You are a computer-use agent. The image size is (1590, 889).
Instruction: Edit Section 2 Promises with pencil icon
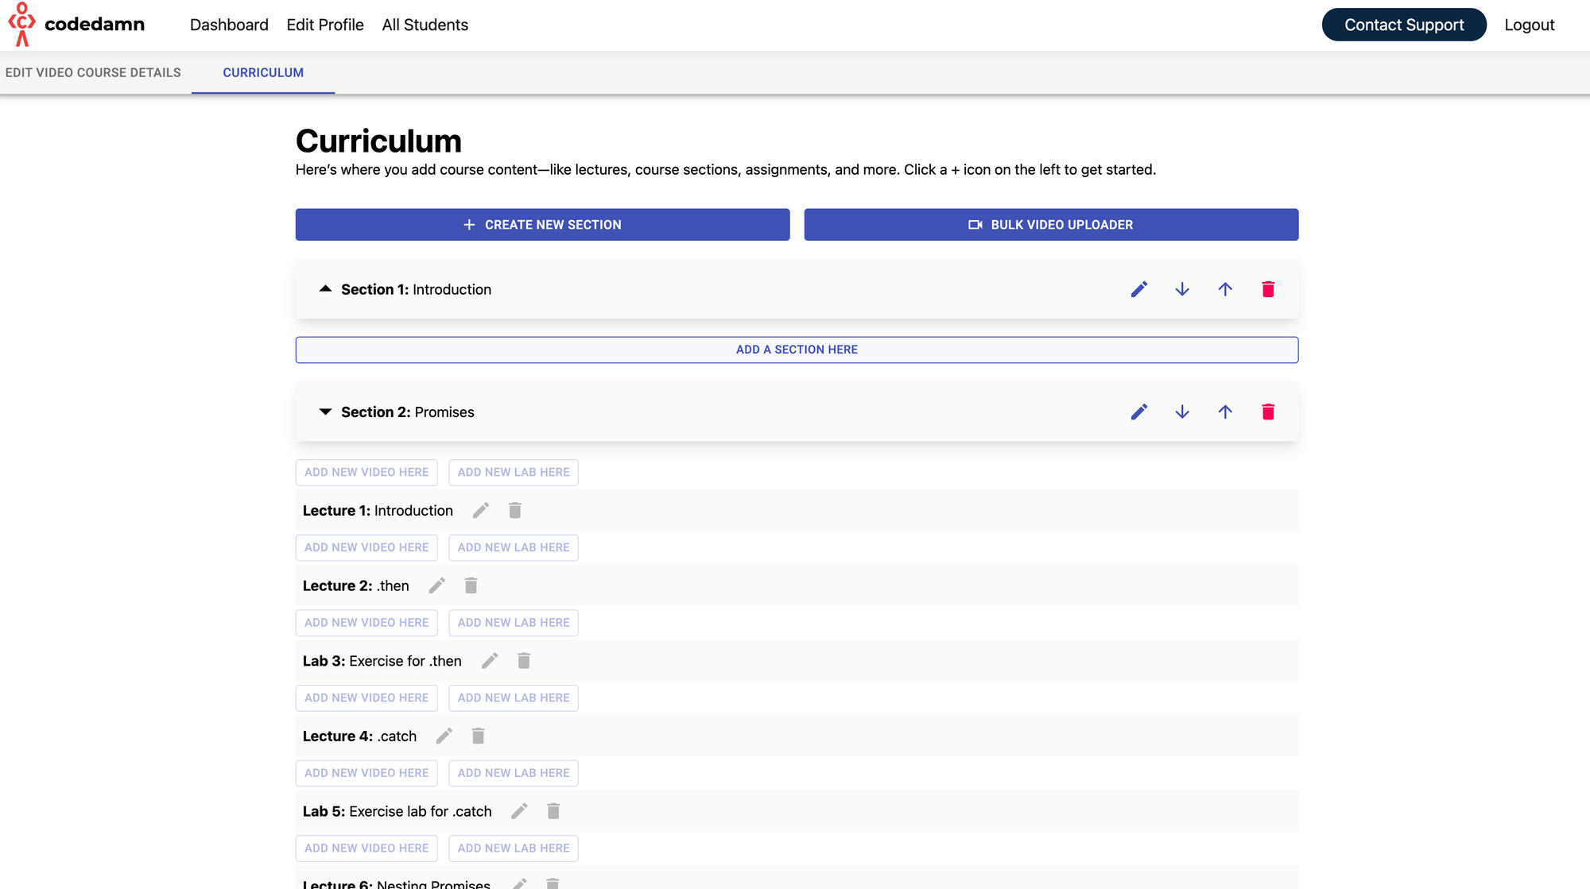(x=1139, y=412)
